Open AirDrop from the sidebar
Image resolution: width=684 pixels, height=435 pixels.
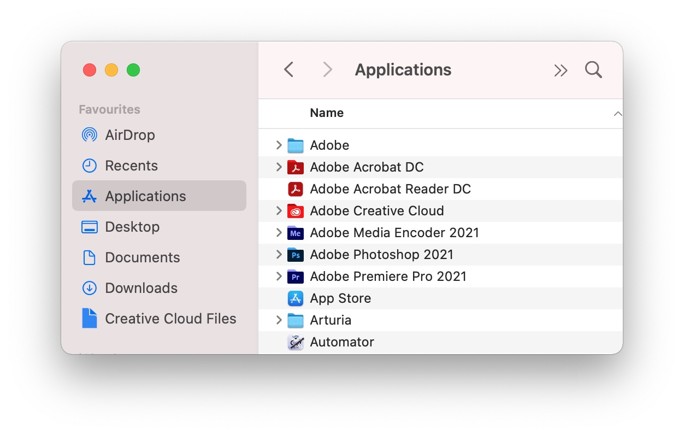pyautogui.click(x=159, y=135)
